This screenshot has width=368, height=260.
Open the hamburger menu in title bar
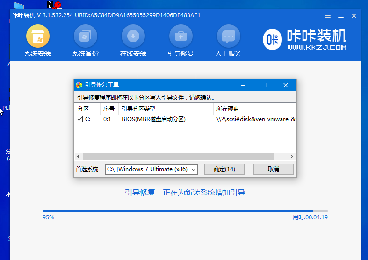pos(328,16)
